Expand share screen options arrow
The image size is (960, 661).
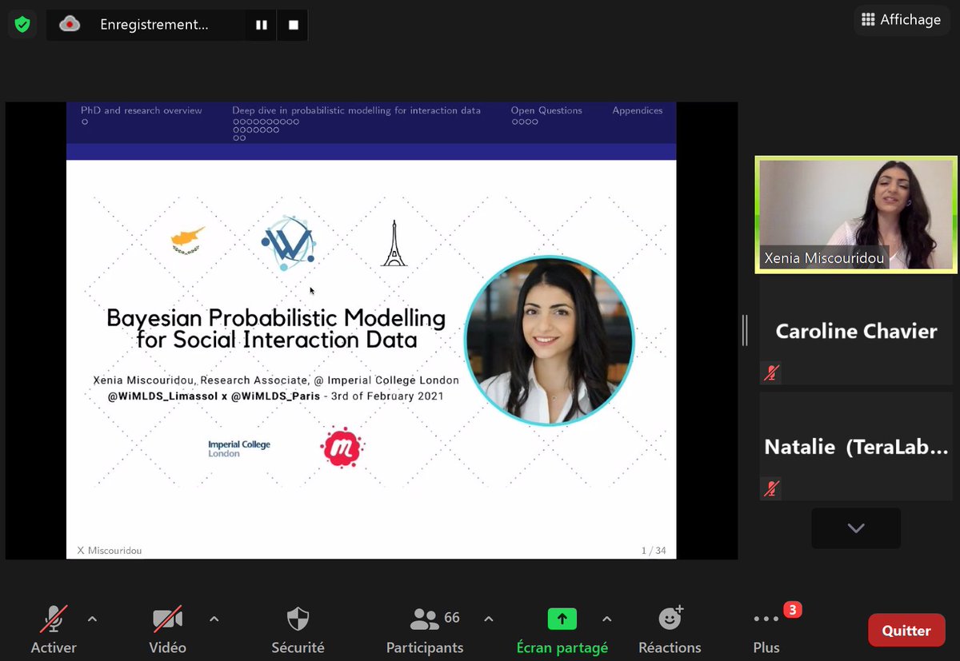pos(606,619)
